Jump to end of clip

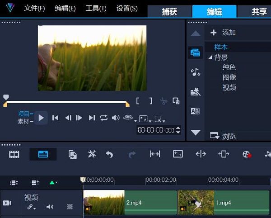92,118
